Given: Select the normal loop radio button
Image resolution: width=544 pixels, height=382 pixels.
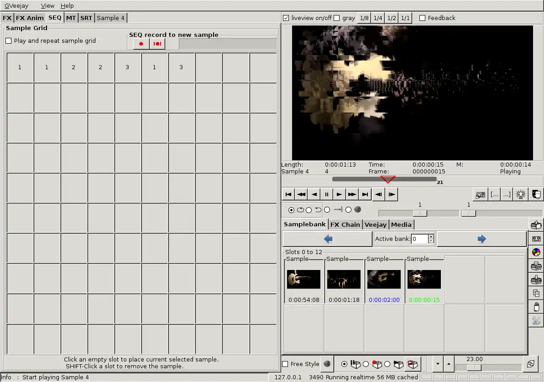Looking at the screenshot, I should point(292,210).
